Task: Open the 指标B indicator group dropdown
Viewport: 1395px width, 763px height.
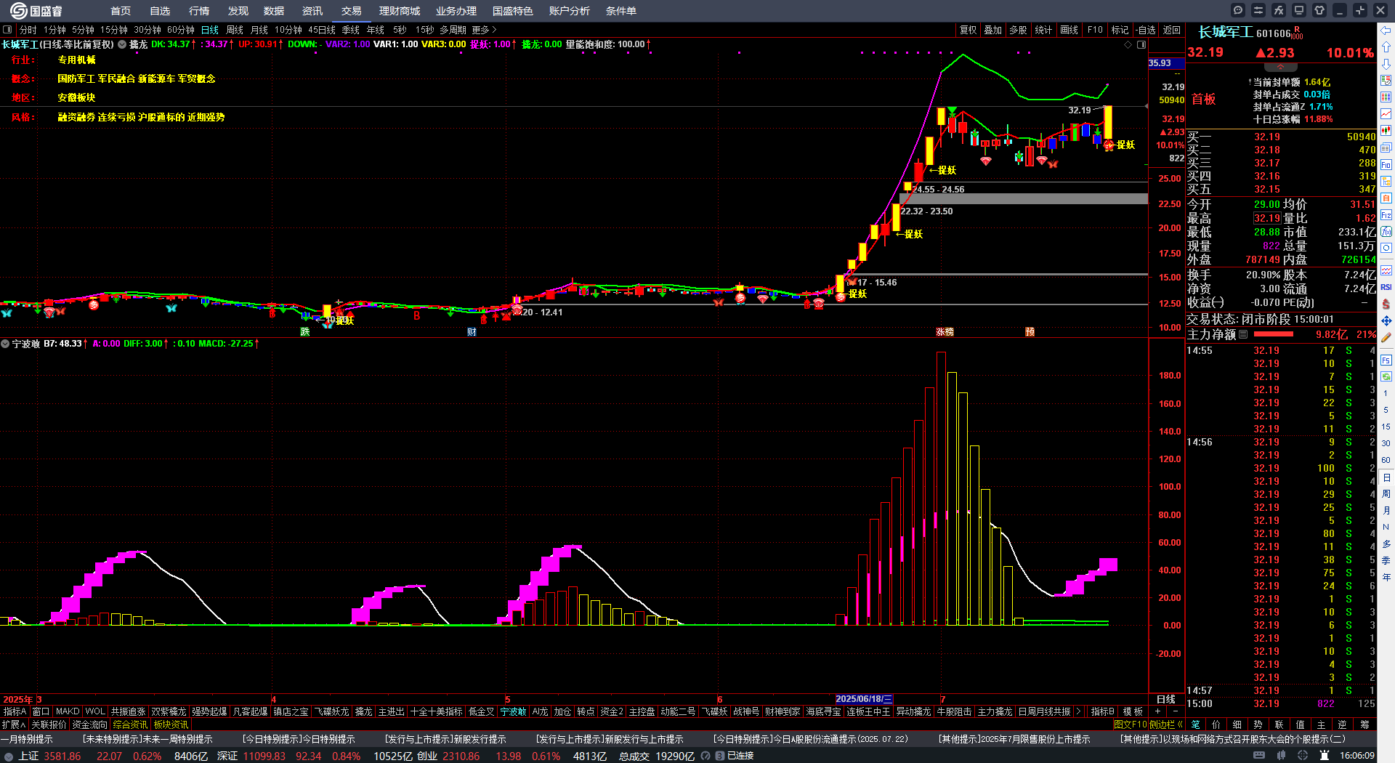Action: pyautogui.click(x=1102, y=711)
